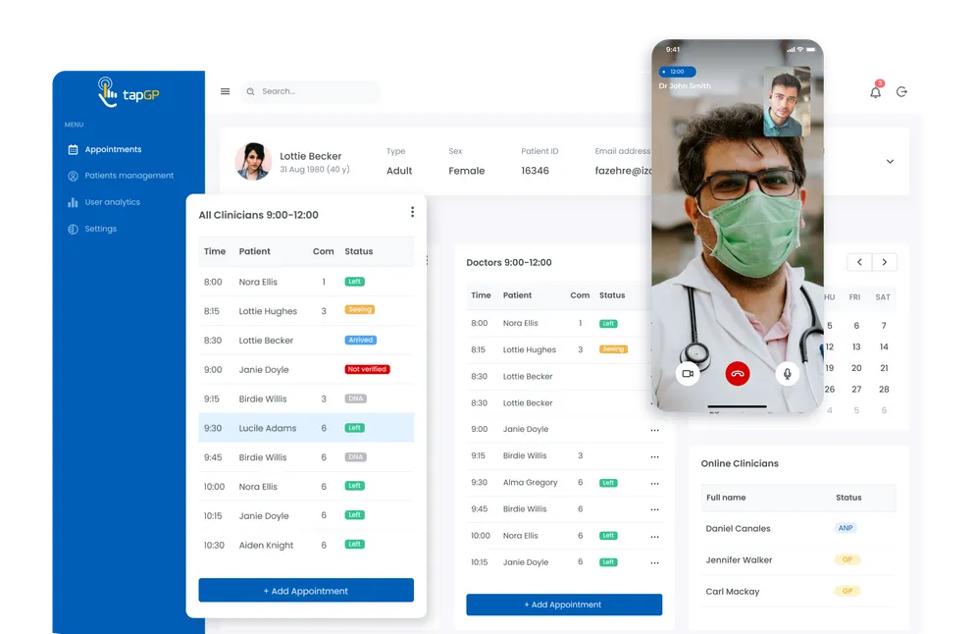Click Jennifer Walker in Online Clinicians
Screen dimensions: 976x634
[739, 560]
